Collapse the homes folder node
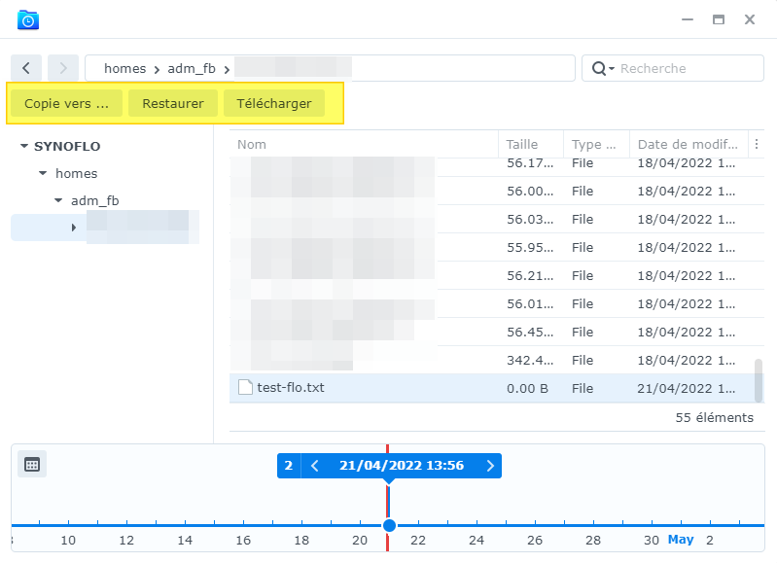 pyautogui.click(x=43, y=173)
